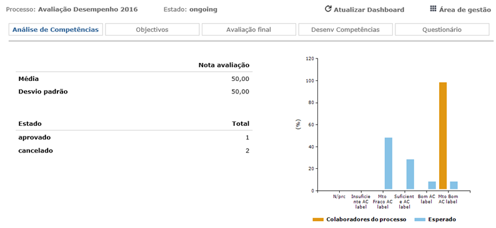Viewport: 496px width, 228px height.
Task: Click the orange Colaboradores do processo legend swatch
Action: point(318,219)
